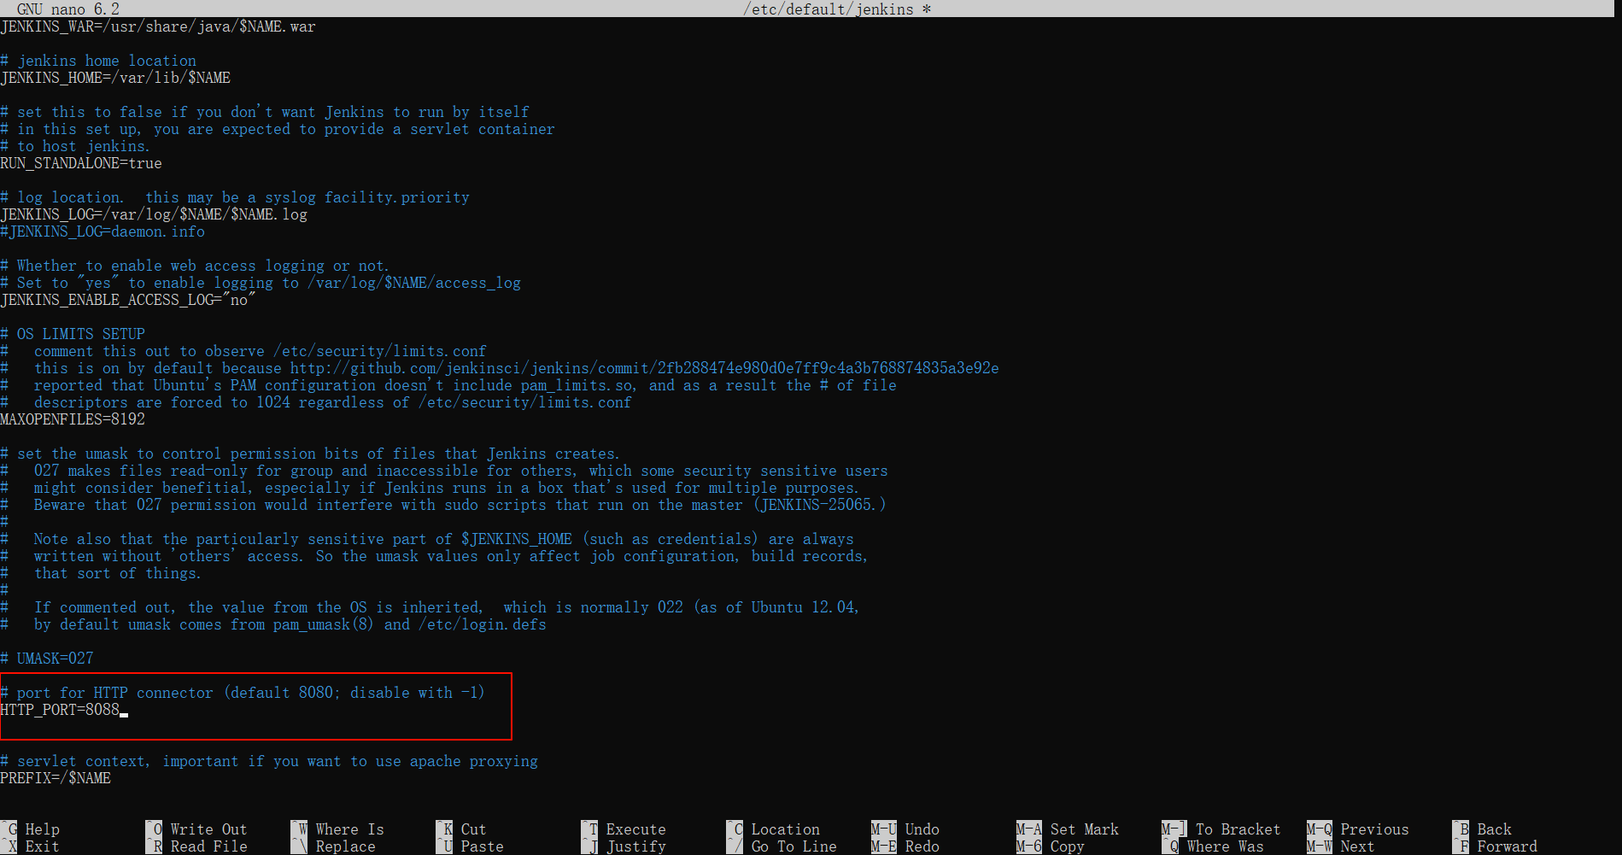Place cursor on JENKINS_ENABLE_ACCESS_LOG="no" line

coord(128,300)
